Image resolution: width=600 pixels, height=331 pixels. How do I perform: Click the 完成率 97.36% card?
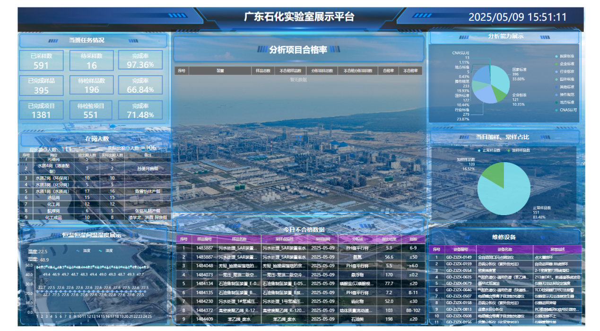tap(140, 61)
